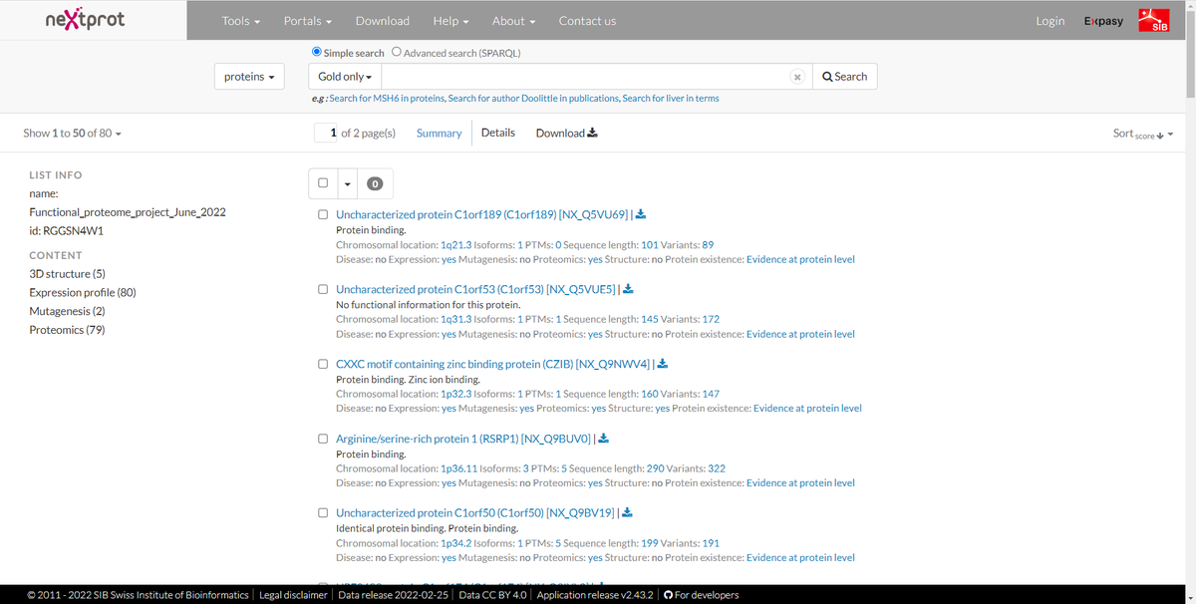Click 'Search for liver in terms' example
The height and width of the screenshot is (604, 1196).
671,99
